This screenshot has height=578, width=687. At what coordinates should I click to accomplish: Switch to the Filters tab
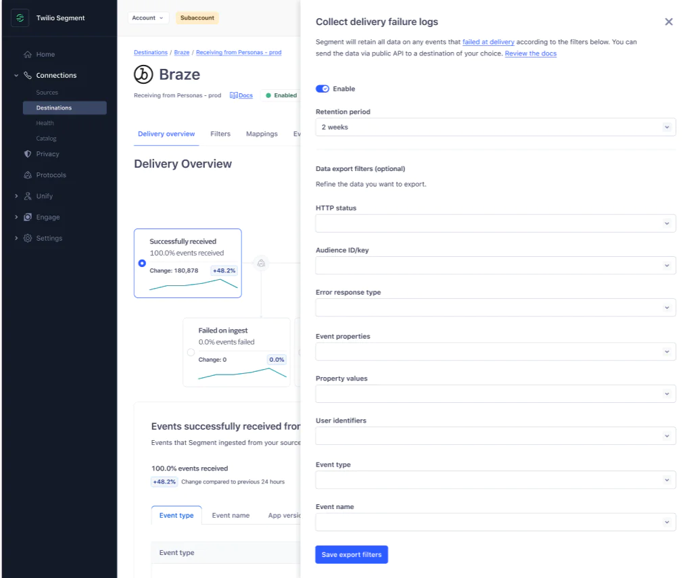tap(220, 134)
